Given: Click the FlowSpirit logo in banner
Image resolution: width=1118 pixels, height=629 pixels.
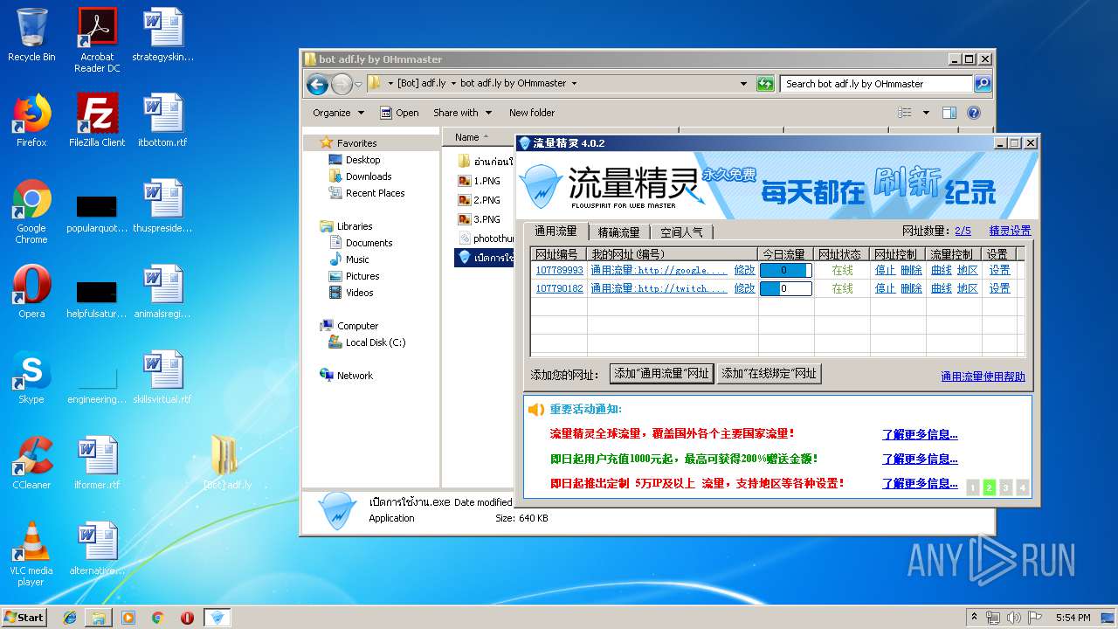Looking at the screenshot, I should pyautogui.click(x=542, y=187).
